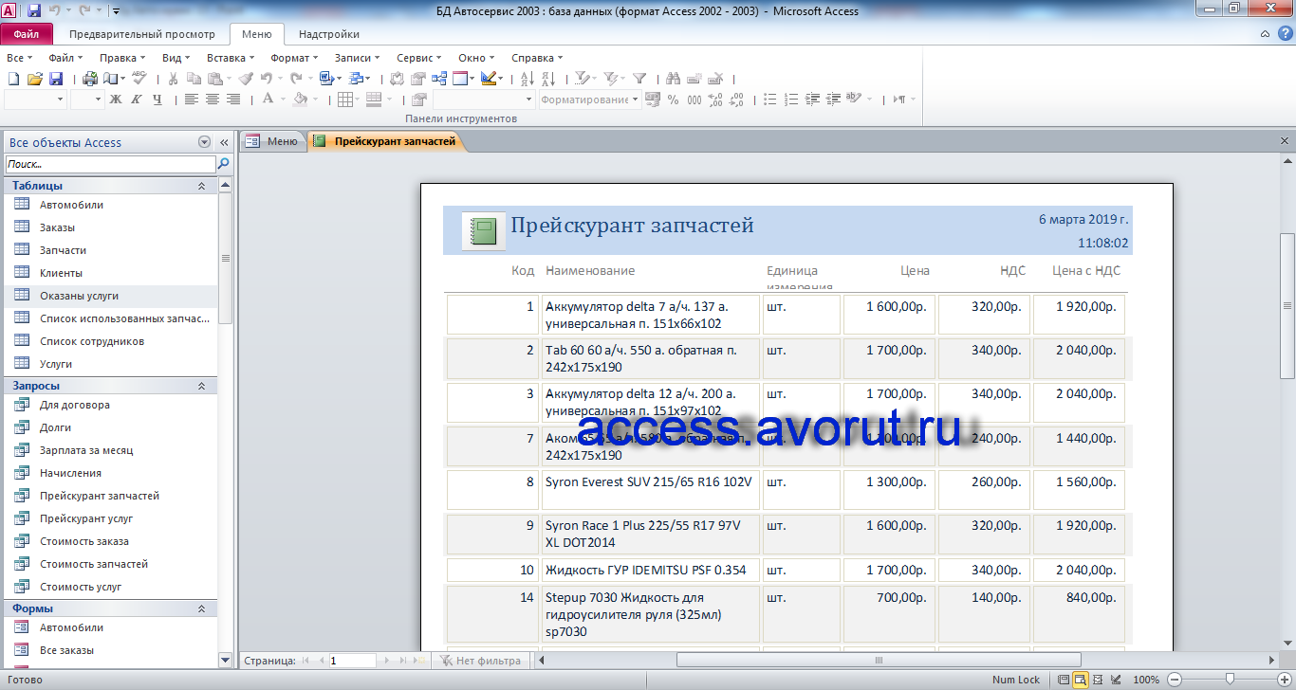The image size is (1296, 690).
Task: Click the Save diskette icon in the toolbar
Action: coord(56,79)
